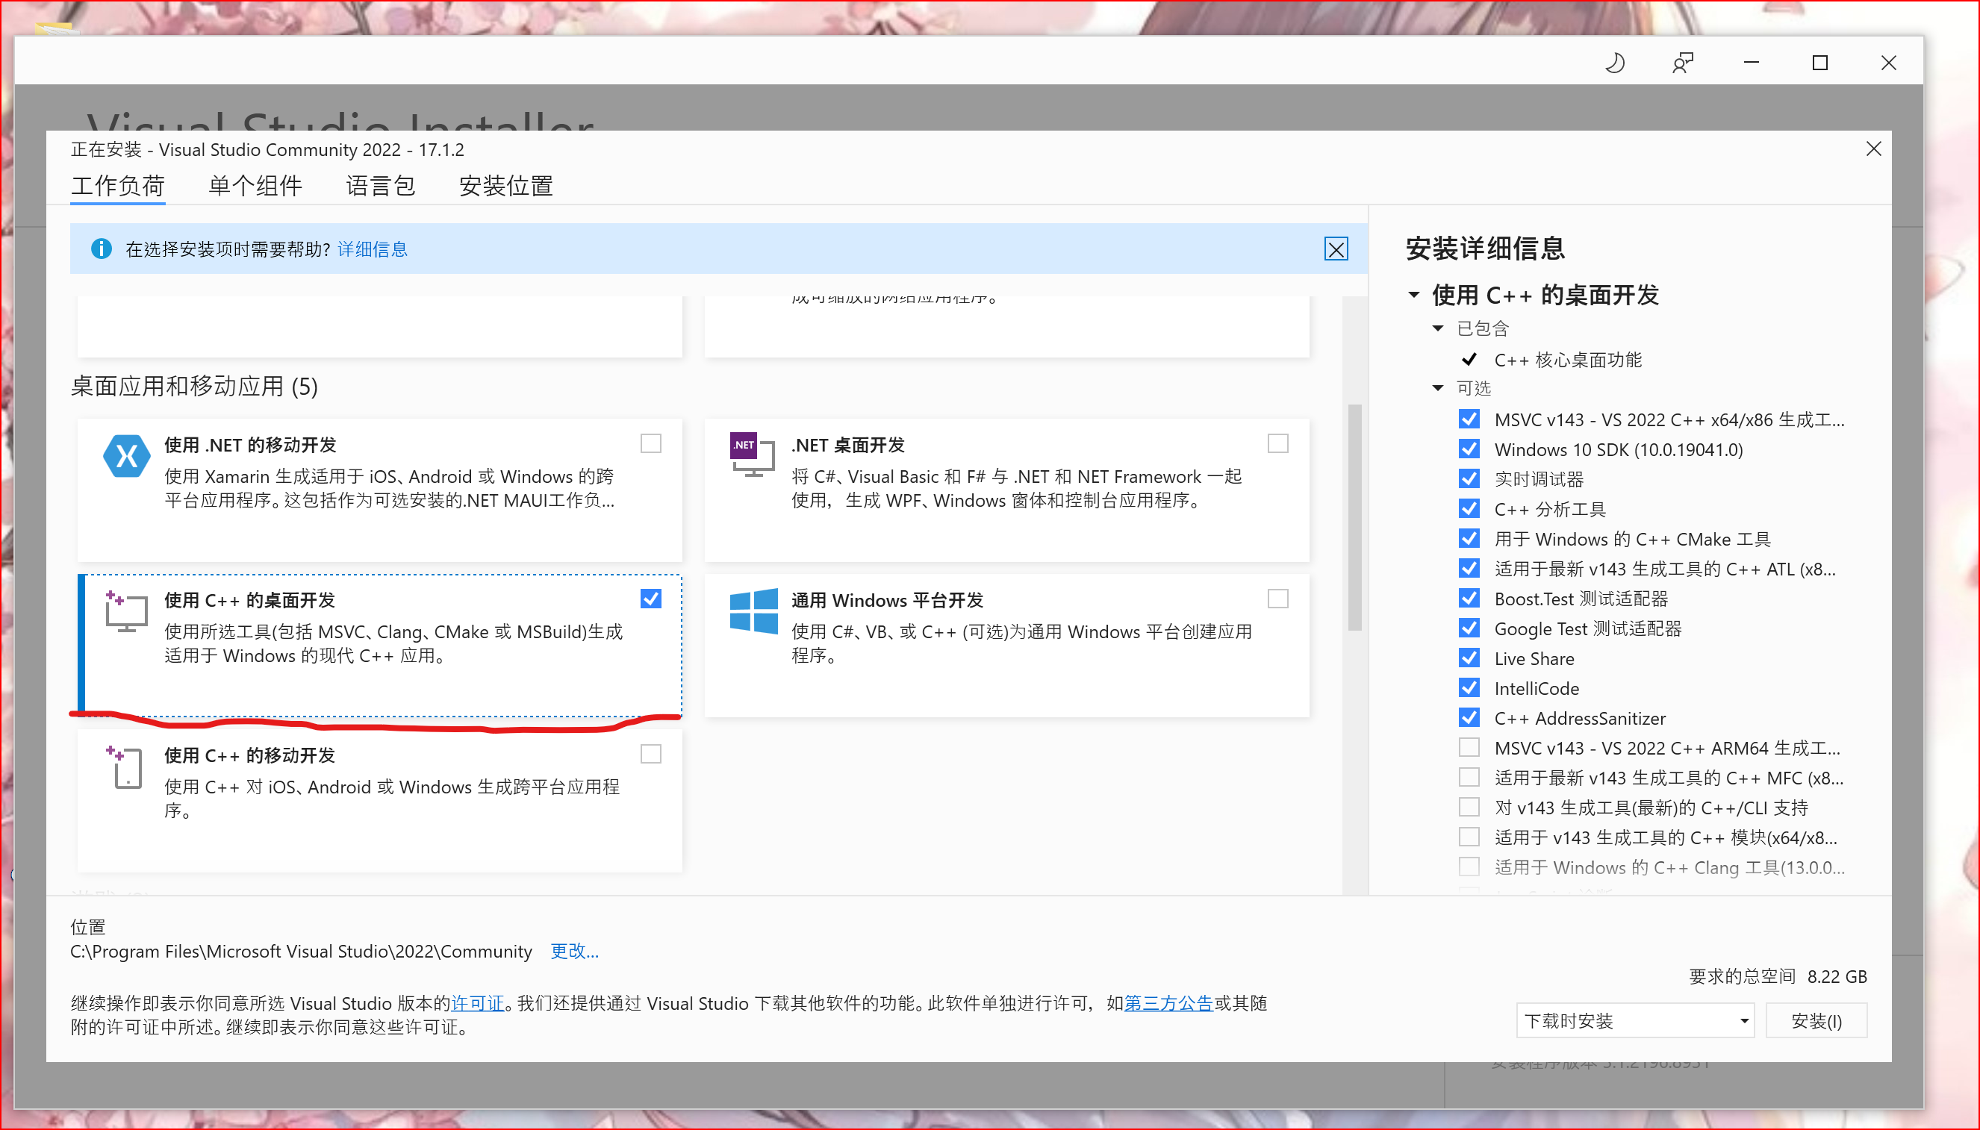This screenshot has height=1130, width=1980.
Task: Uncheck C++ 分析工具 option
Action: (1469, 509)
